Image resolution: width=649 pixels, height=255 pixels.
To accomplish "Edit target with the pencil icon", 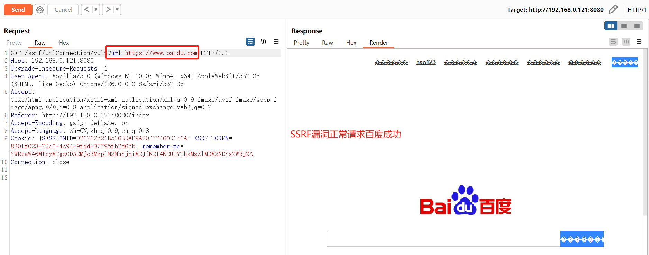I will click(613, 9).
